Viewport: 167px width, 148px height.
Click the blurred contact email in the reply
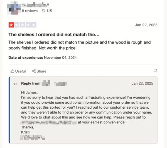pyautogui.click(x=48, y=122)
